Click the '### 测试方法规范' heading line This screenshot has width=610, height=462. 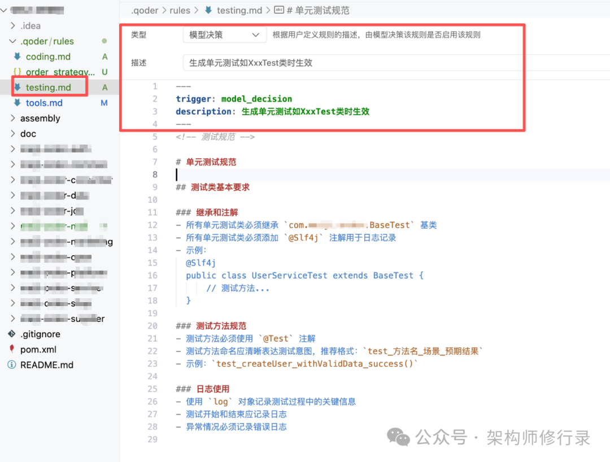pos(211,326)
